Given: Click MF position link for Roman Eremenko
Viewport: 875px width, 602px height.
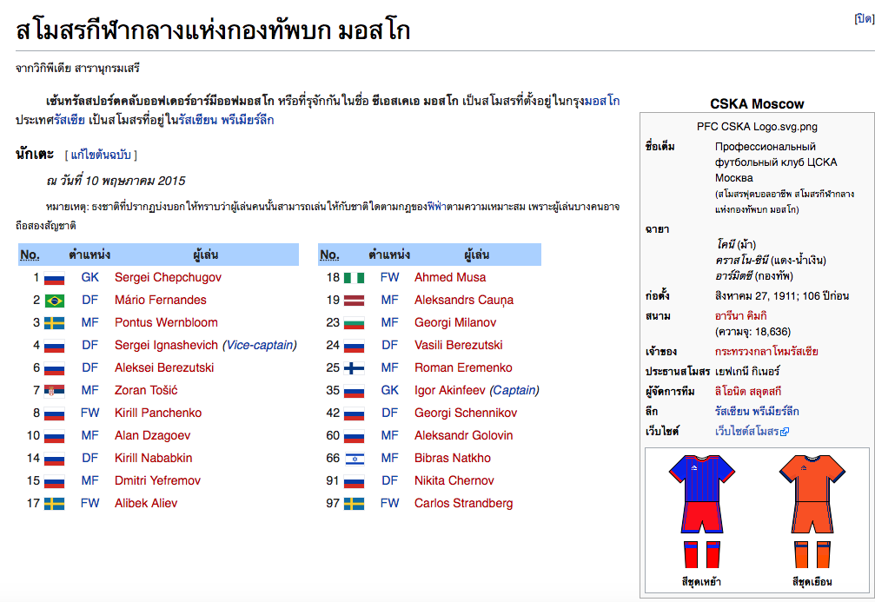Looking at the screenshot, I should [x=389, y=367].
